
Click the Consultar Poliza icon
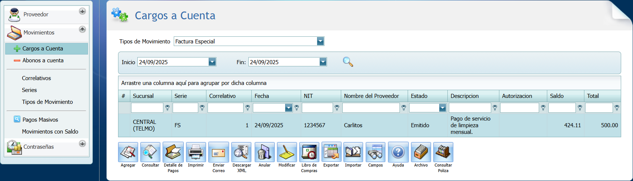click(x=443, y=152)
